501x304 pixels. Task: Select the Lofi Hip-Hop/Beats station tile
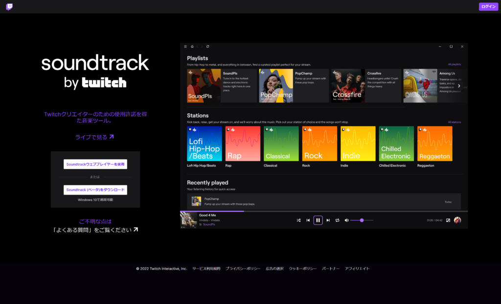[x=205, y=144]
